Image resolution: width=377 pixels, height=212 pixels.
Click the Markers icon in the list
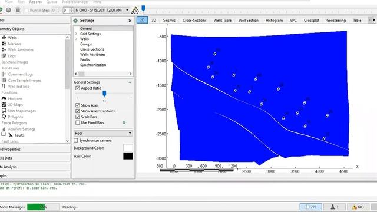coord(4,44)
